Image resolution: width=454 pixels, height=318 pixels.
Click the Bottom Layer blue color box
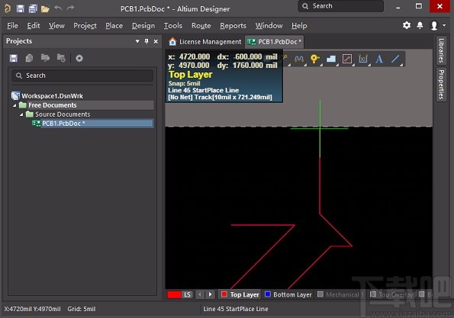[268, 294]
